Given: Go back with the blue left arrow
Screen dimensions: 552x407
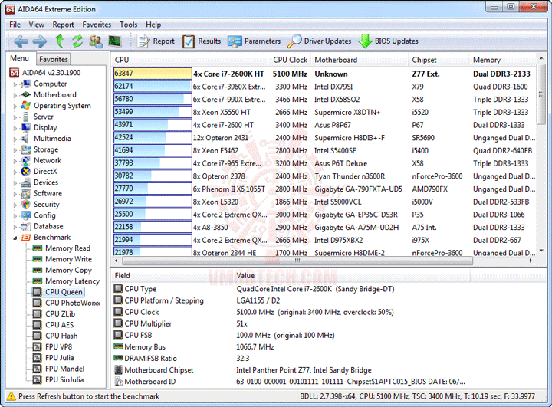Looking at the screenshot, I should [x=21, y=41].
